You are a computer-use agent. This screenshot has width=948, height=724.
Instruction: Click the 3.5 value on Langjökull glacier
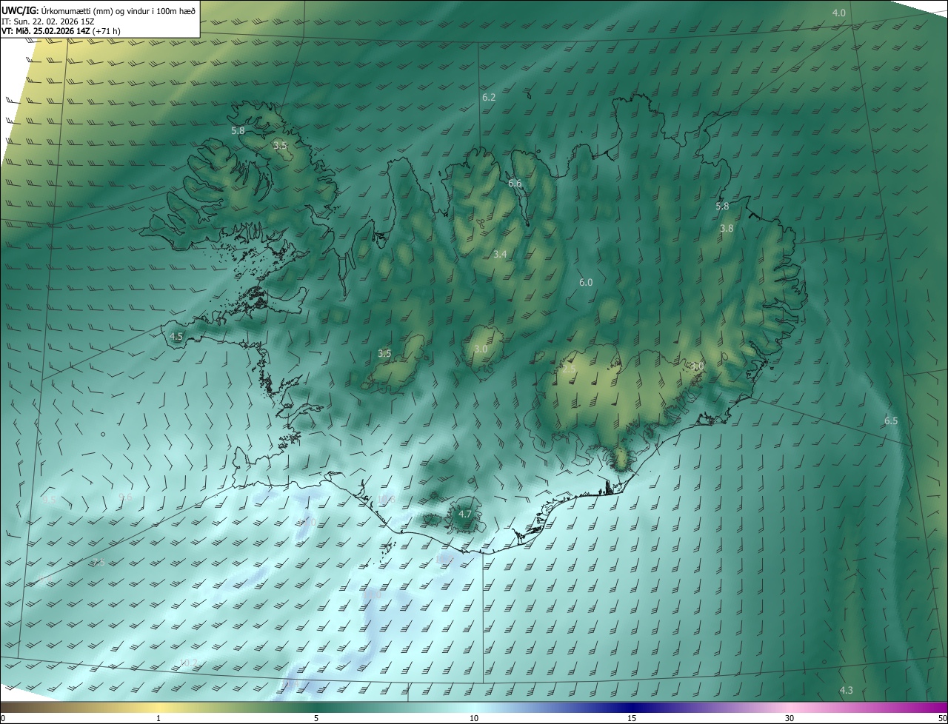point(384,354)
